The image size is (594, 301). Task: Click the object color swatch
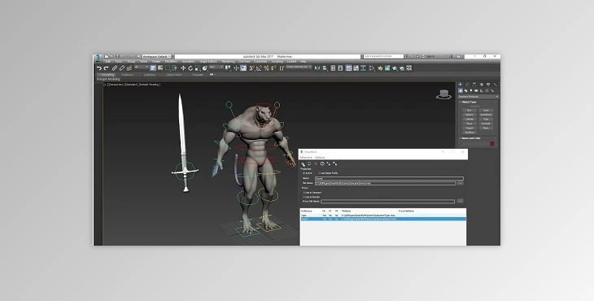(492, 143)
